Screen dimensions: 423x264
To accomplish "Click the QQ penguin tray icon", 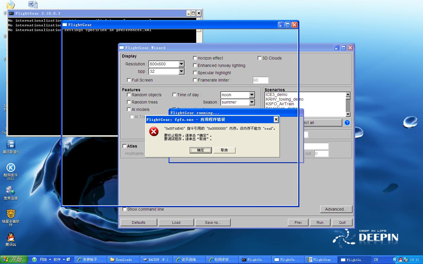I will point(400,260).
